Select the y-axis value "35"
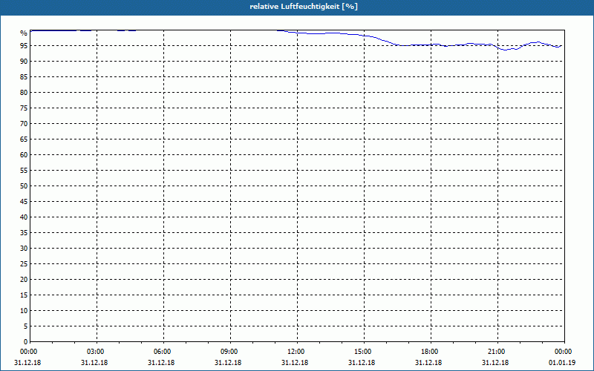 pyautogui.click(x=24, y=233)
